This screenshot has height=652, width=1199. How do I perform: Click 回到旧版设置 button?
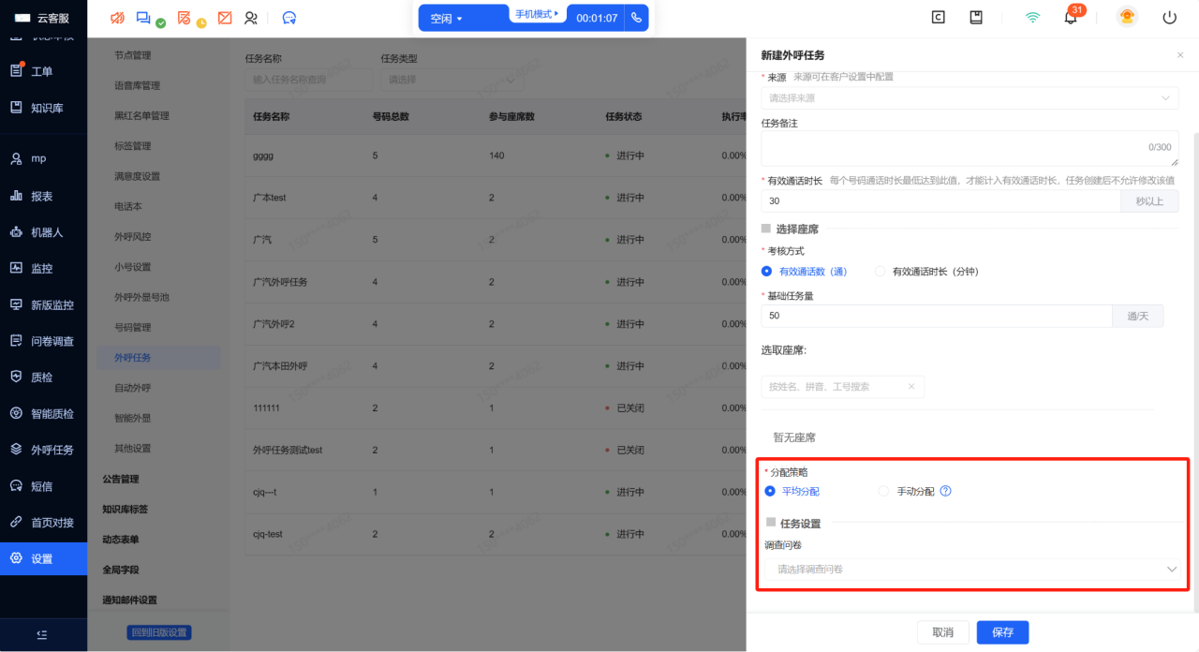[x=159, y=632]
